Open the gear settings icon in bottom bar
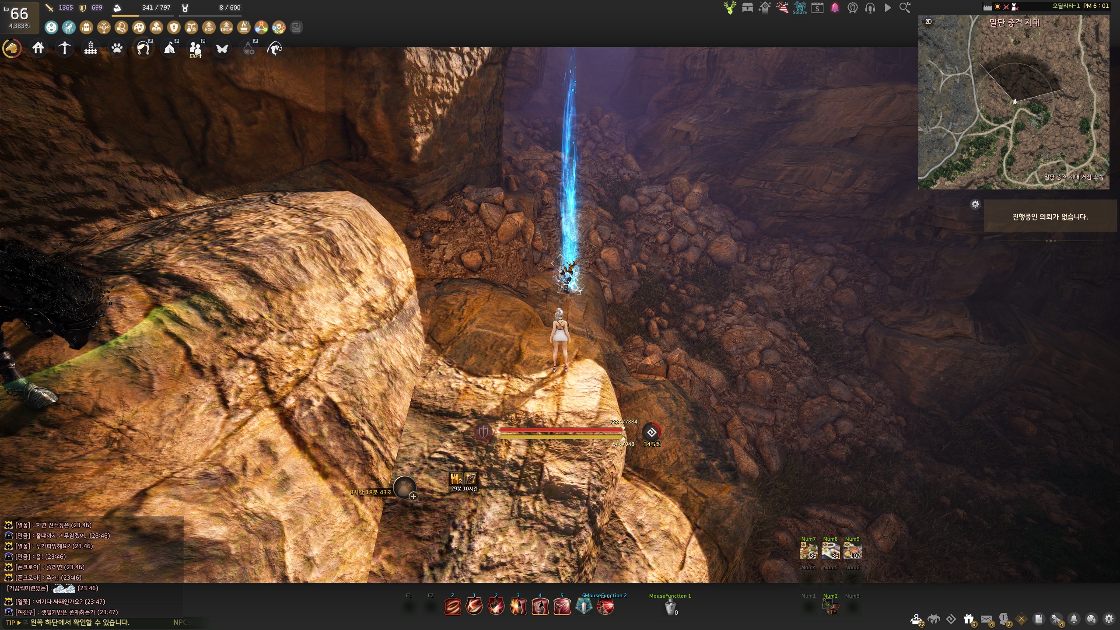Screen dimensions: 1120x630 (1109, 619)
